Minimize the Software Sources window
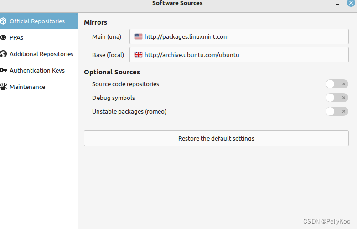 (324, 3)
